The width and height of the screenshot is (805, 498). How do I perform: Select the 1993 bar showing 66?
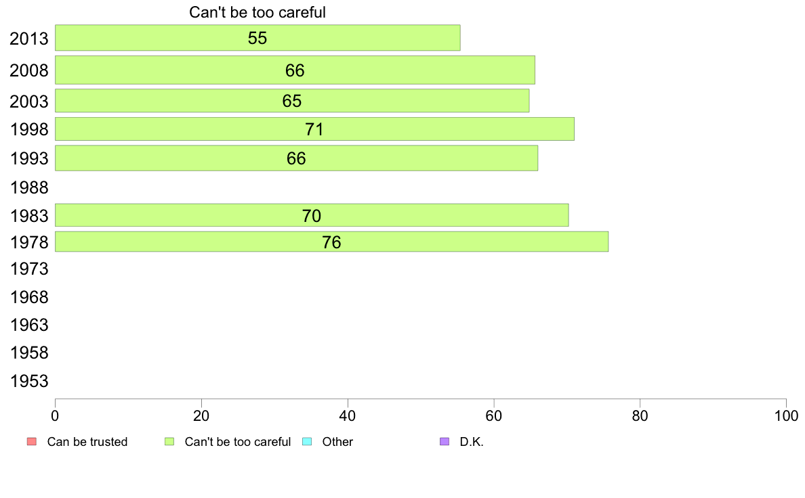coord(297,158)
